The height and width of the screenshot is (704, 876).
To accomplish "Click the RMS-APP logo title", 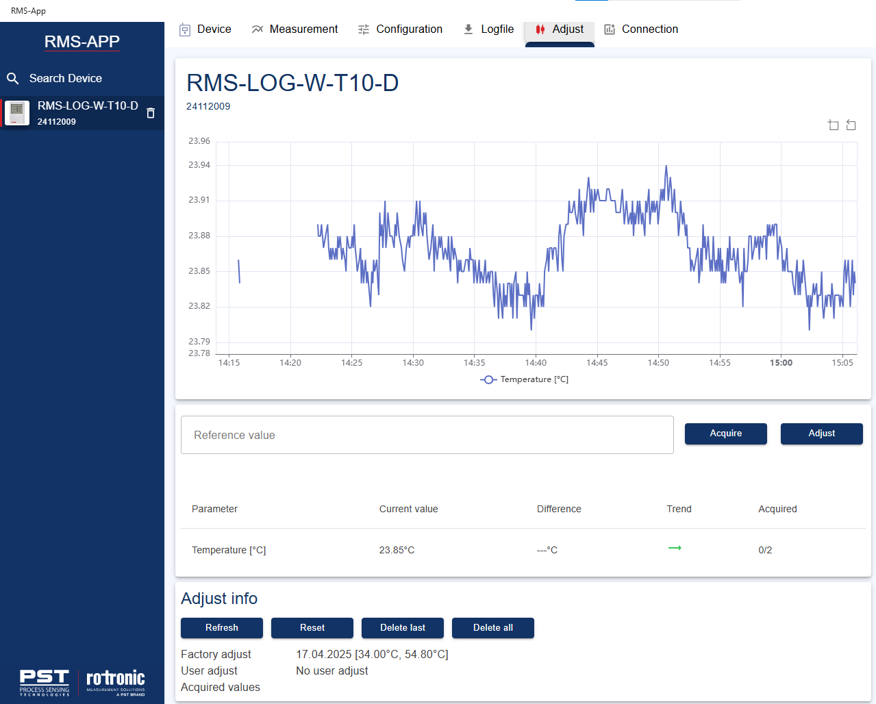I will pos(82,42).
